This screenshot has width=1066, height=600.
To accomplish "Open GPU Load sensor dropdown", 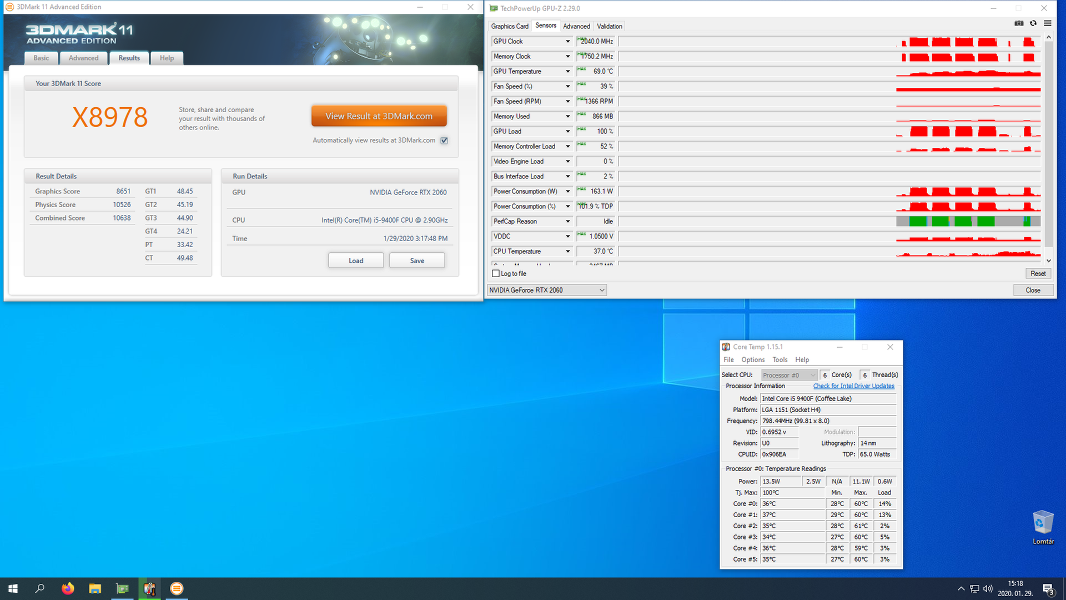I will [x=567, y=131].
